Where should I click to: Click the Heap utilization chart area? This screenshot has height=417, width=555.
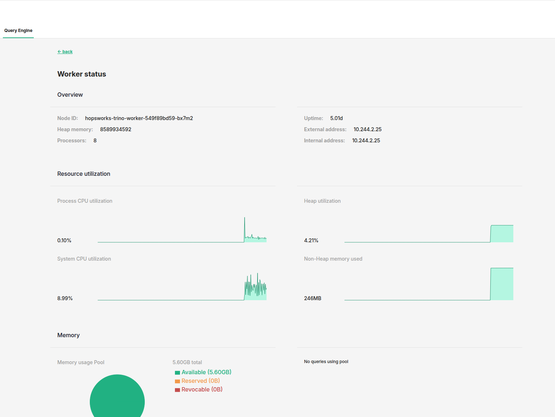429,233
